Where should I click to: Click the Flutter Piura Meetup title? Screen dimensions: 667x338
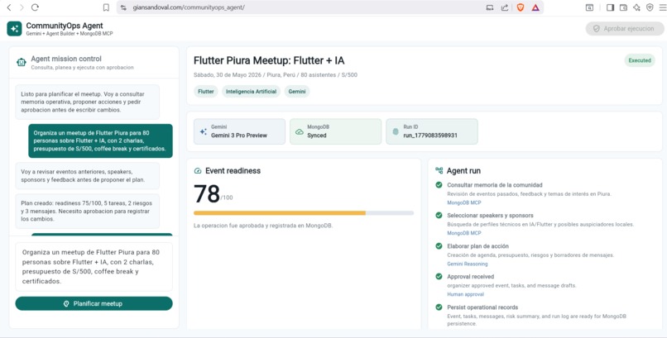coord(269,60)
